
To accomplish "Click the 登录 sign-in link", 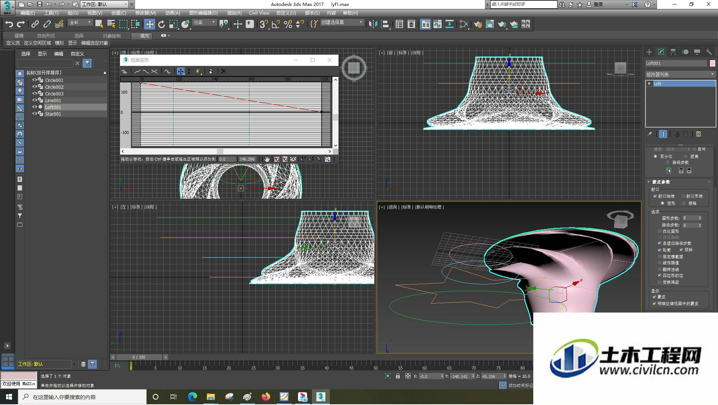I will [x=599, y=4].
